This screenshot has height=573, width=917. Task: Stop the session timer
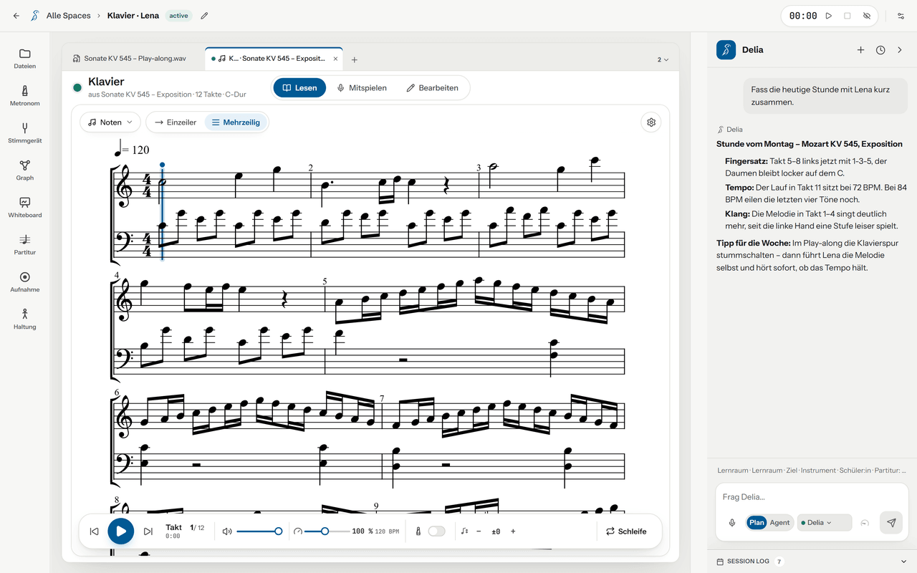(848, 16)
